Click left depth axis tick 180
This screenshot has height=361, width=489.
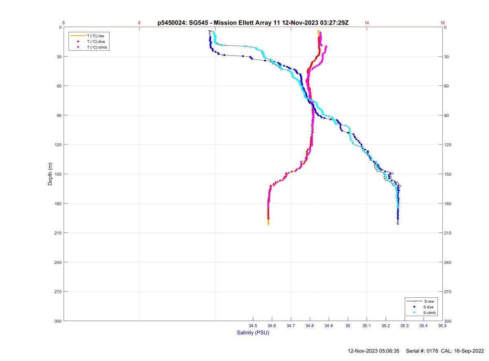click(58, 204)
